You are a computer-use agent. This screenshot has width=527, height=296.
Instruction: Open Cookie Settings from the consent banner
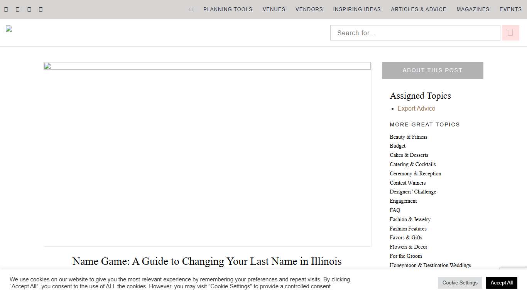460,283
